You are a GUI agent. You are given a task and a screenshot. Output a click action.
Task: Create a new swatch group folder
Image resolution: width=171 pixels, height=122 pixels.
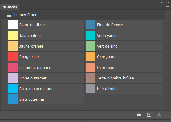pyautogui.click(x=139, y=115)
